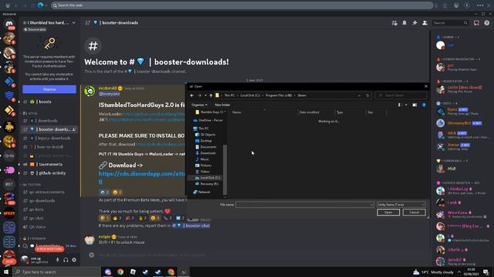The image size is (494, 277).
Task: Expand the server name dropdown menu
Action: point(74,23)
